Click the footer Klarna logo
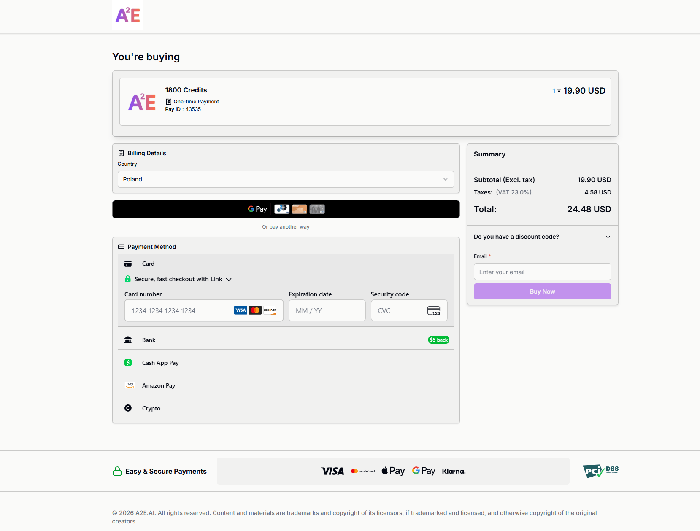Screen dimensions: 700x531 [454, 471]
